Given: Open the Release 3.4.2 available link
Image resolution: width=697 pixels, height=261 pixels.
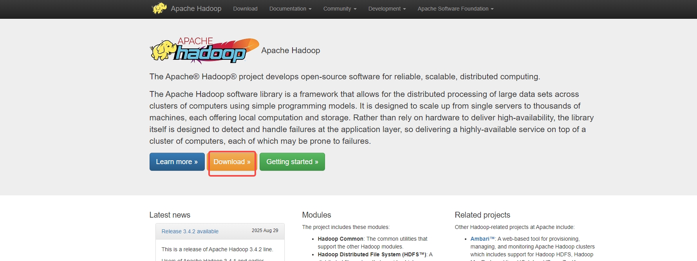Looking at the screenshot, I should (190, 231).
